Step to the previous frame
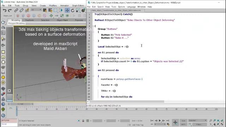The width and height of the screenshot is (226, 127). 156,121
